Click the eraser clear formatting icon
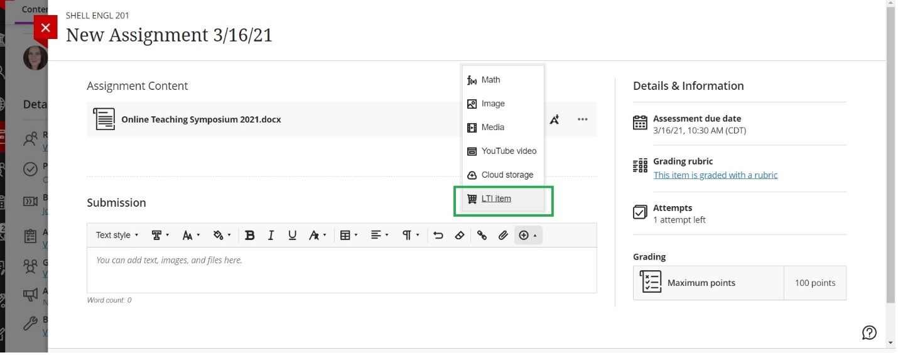This screenshot has height=355, width=898. pos(460,236)
